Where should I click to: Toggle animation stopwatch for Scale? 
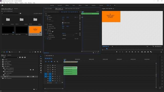[x=47, y=19]
